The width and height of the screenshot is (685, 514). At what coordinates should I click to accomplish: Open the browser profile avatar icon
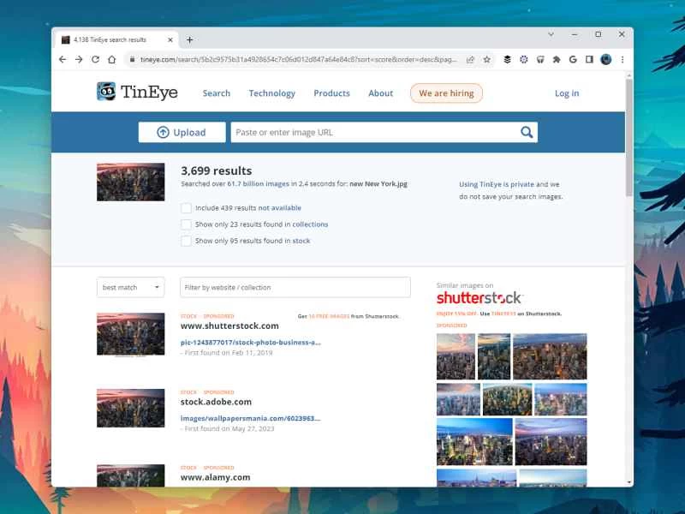click(605, 59)
